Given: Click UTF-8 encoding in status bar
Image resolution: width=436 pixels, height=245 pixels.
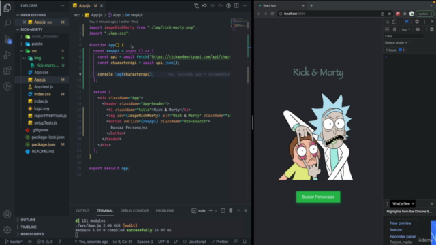Looking at the screenshot, I should tap(163, 242).
